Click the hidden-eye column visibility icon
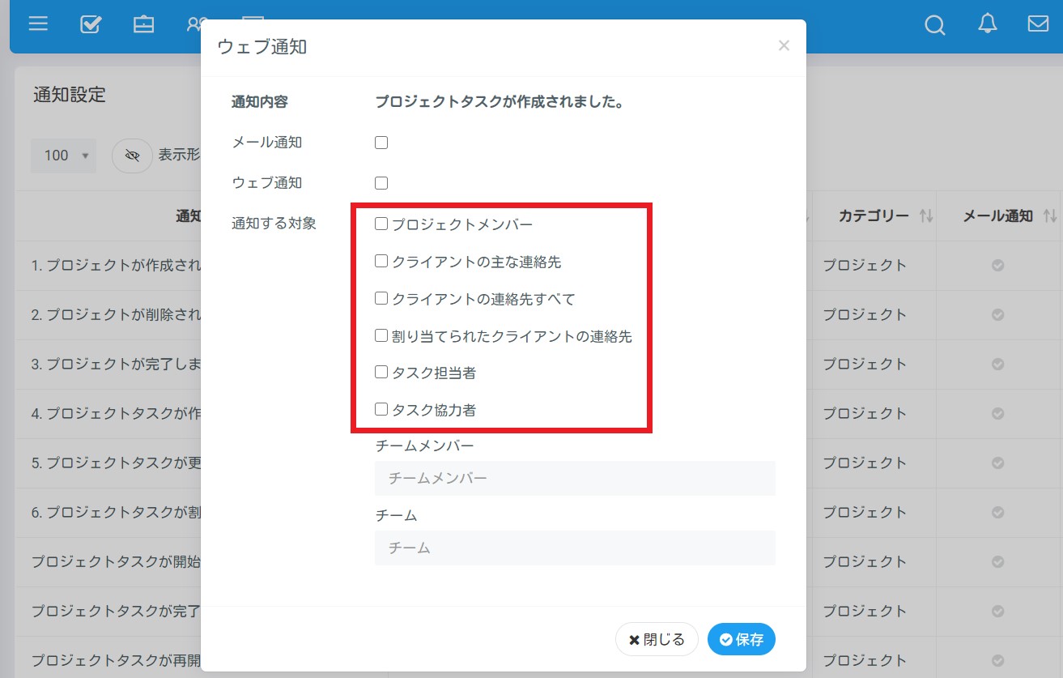Viewport: 1063px width, 678px height. click(x=132, y=156)
